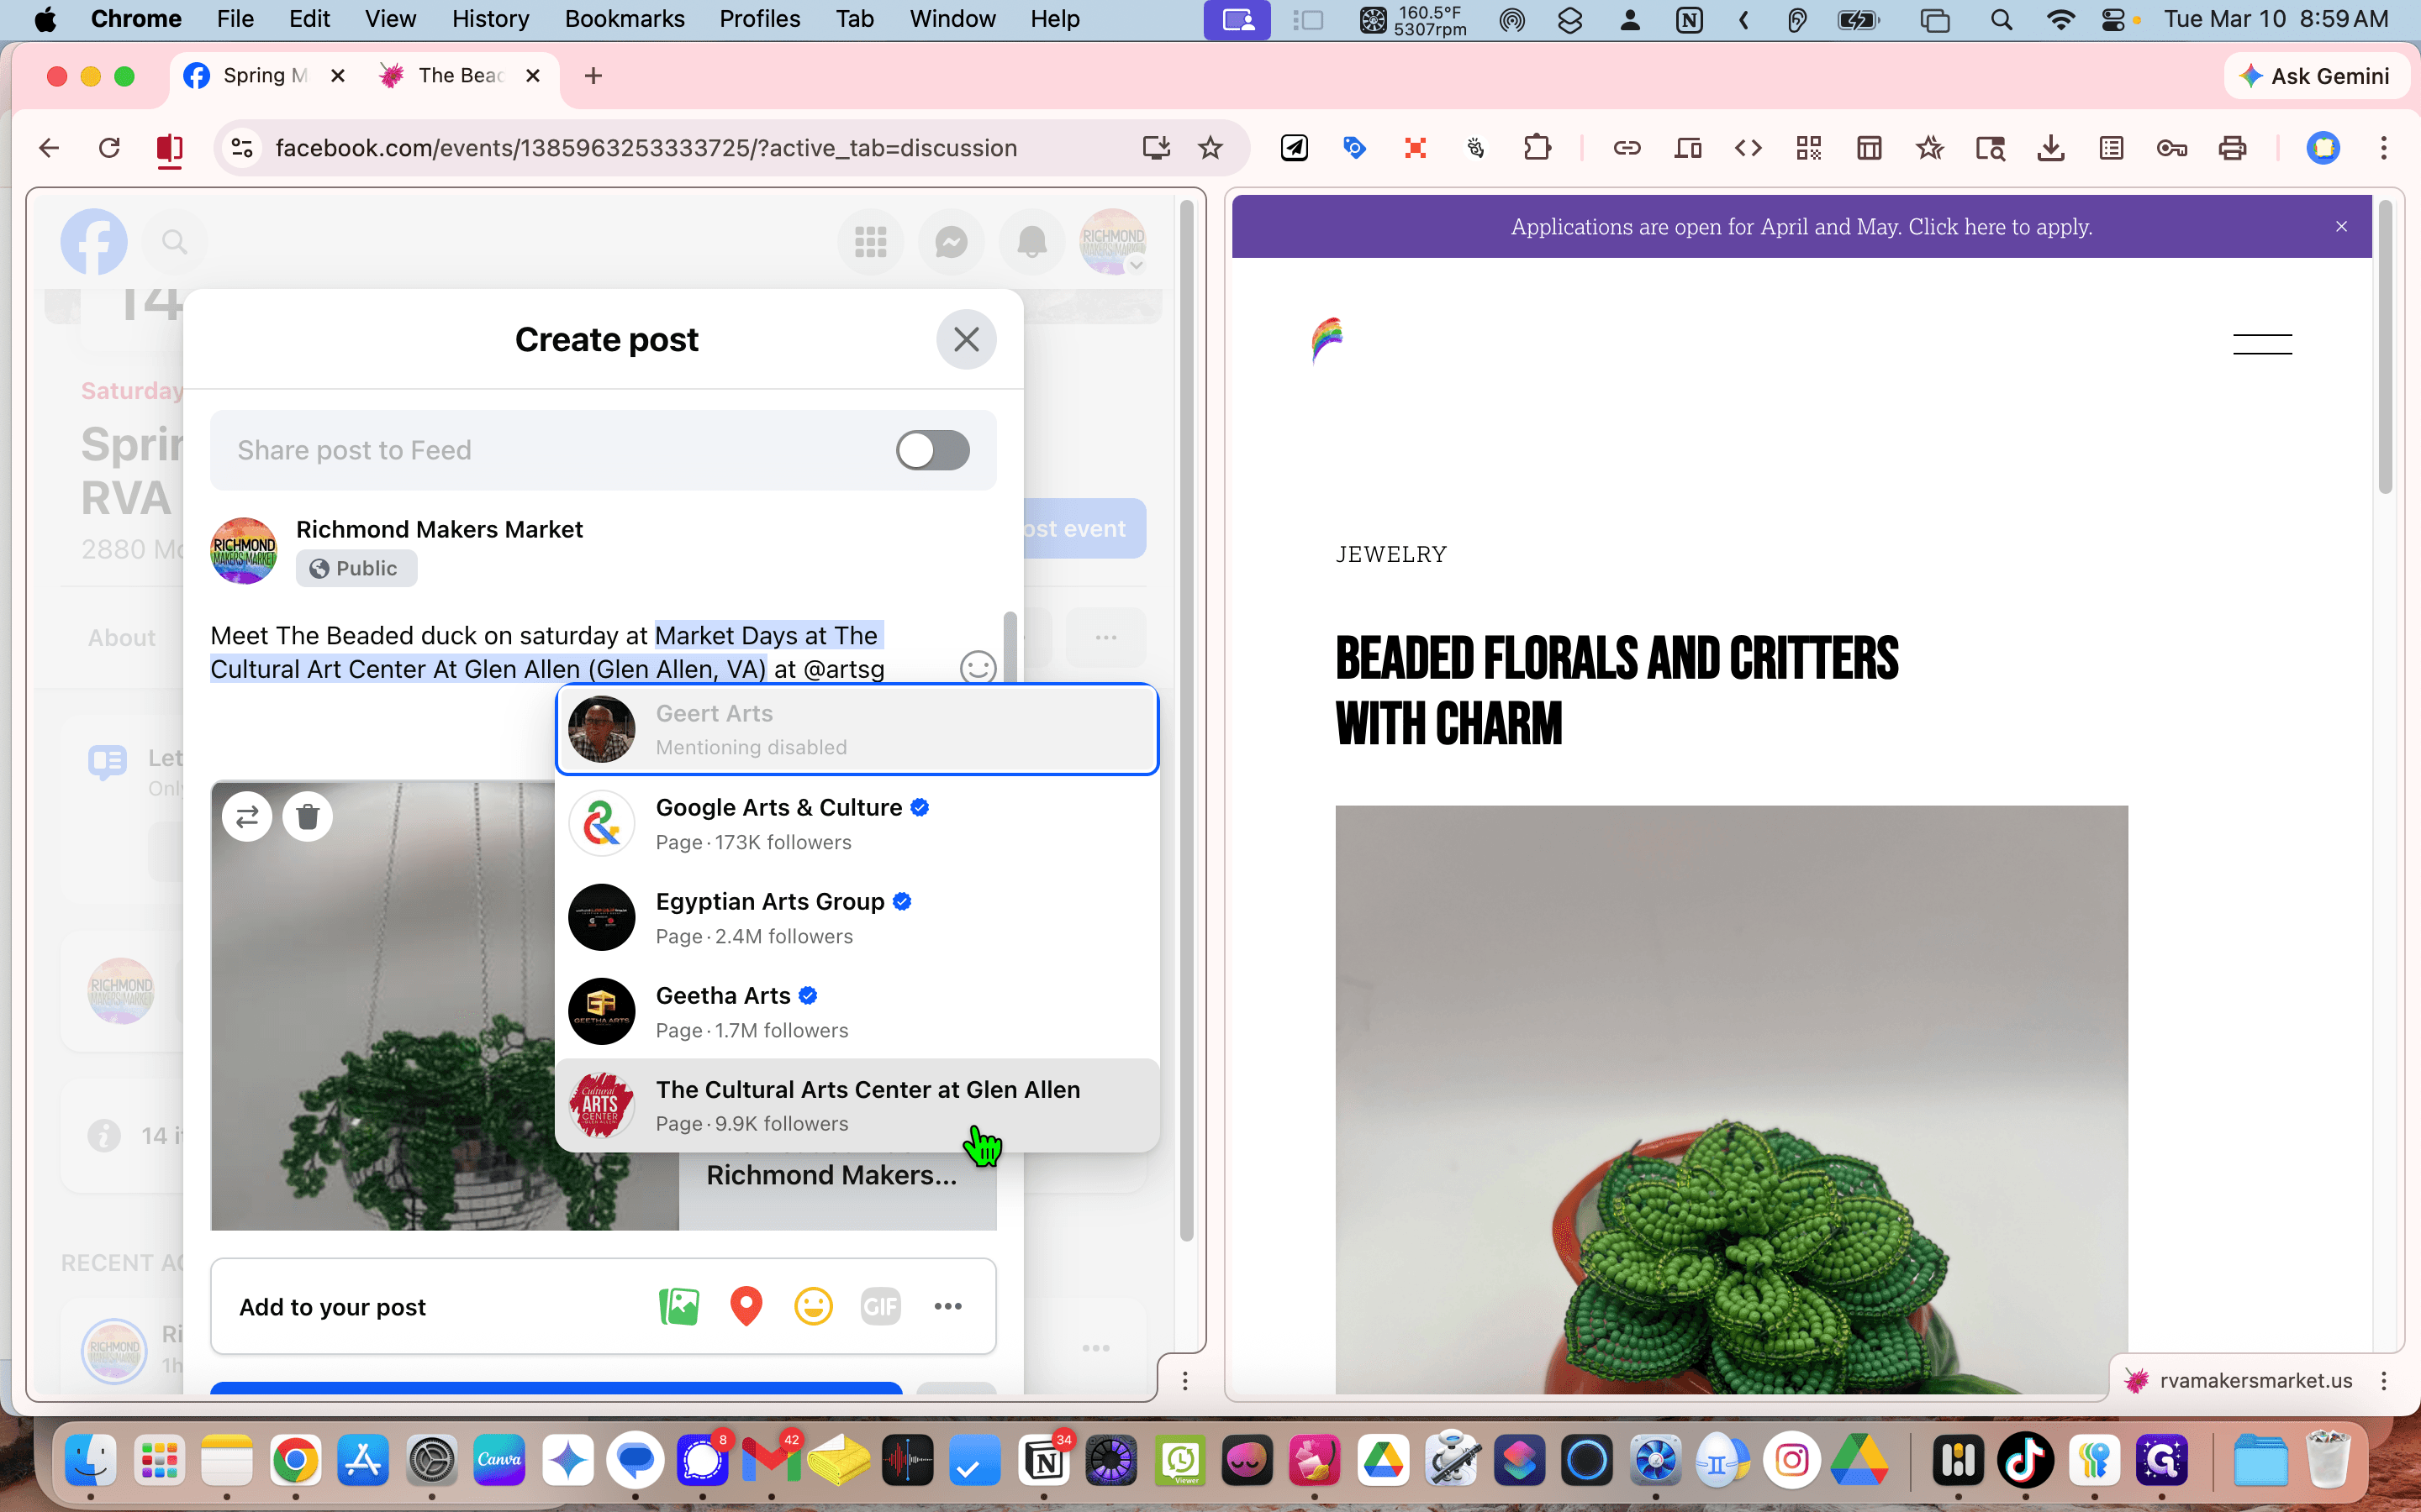Open the hamburger menu on rvamakersmarket site

coord(2262,344)
